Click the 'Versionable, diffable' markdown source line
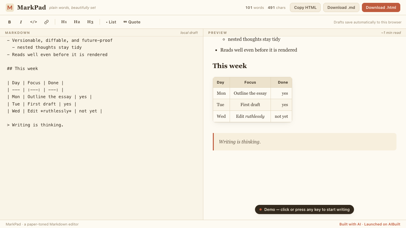 [x=60, y=40]
